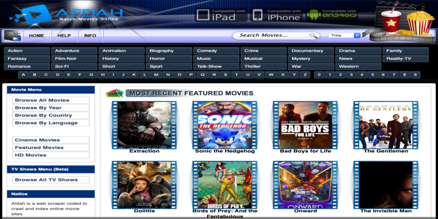Open Featured Movies link in sidebar
Screen dimensions: 438x219
click(x=51, y=147)
